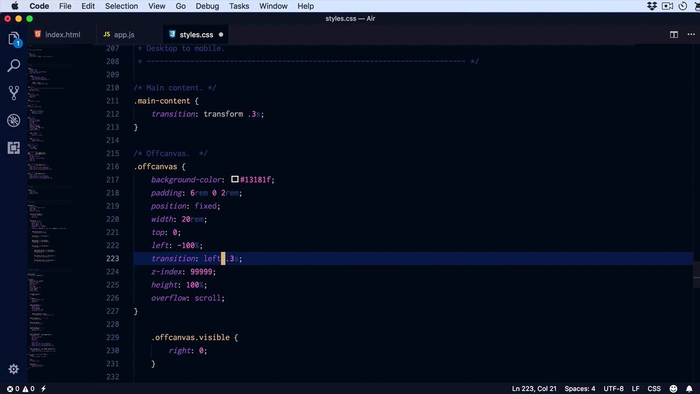Screen dimensions: 700x394
Task: Open the notifications bell in status bar
Action: [690, 389]
